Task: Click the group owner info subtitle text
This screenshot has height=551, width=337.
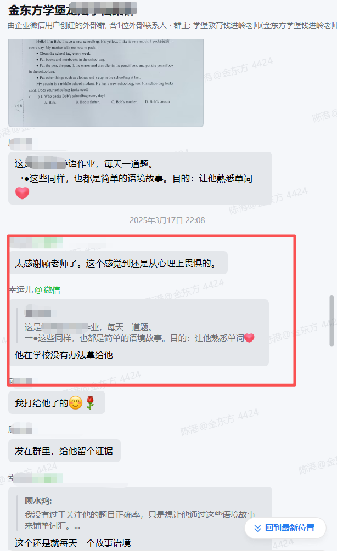Action: coord(172,25)
